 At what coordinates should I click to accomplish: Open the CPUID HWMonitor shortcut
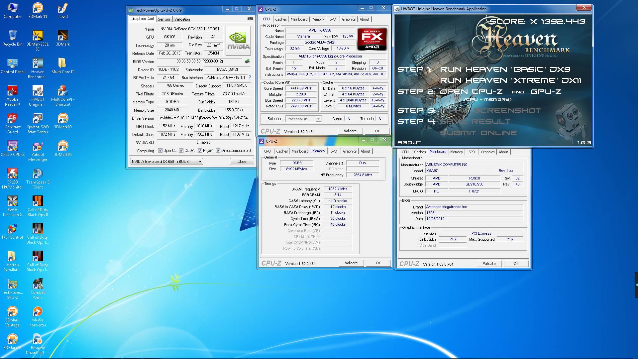(13, 179)
